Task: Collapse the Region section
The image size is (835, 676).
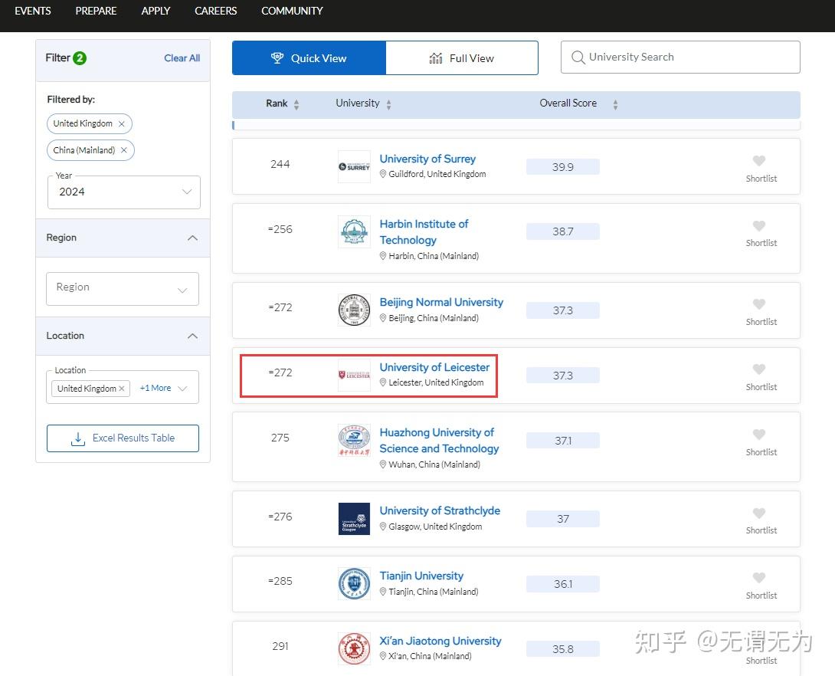Action: click(x=192, y=238)
